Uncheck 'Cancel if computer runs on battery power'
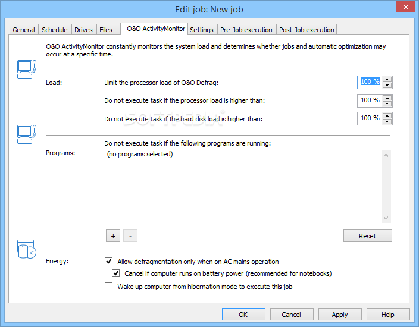This screenshot has height=327, width=419. tap(115, 273)
